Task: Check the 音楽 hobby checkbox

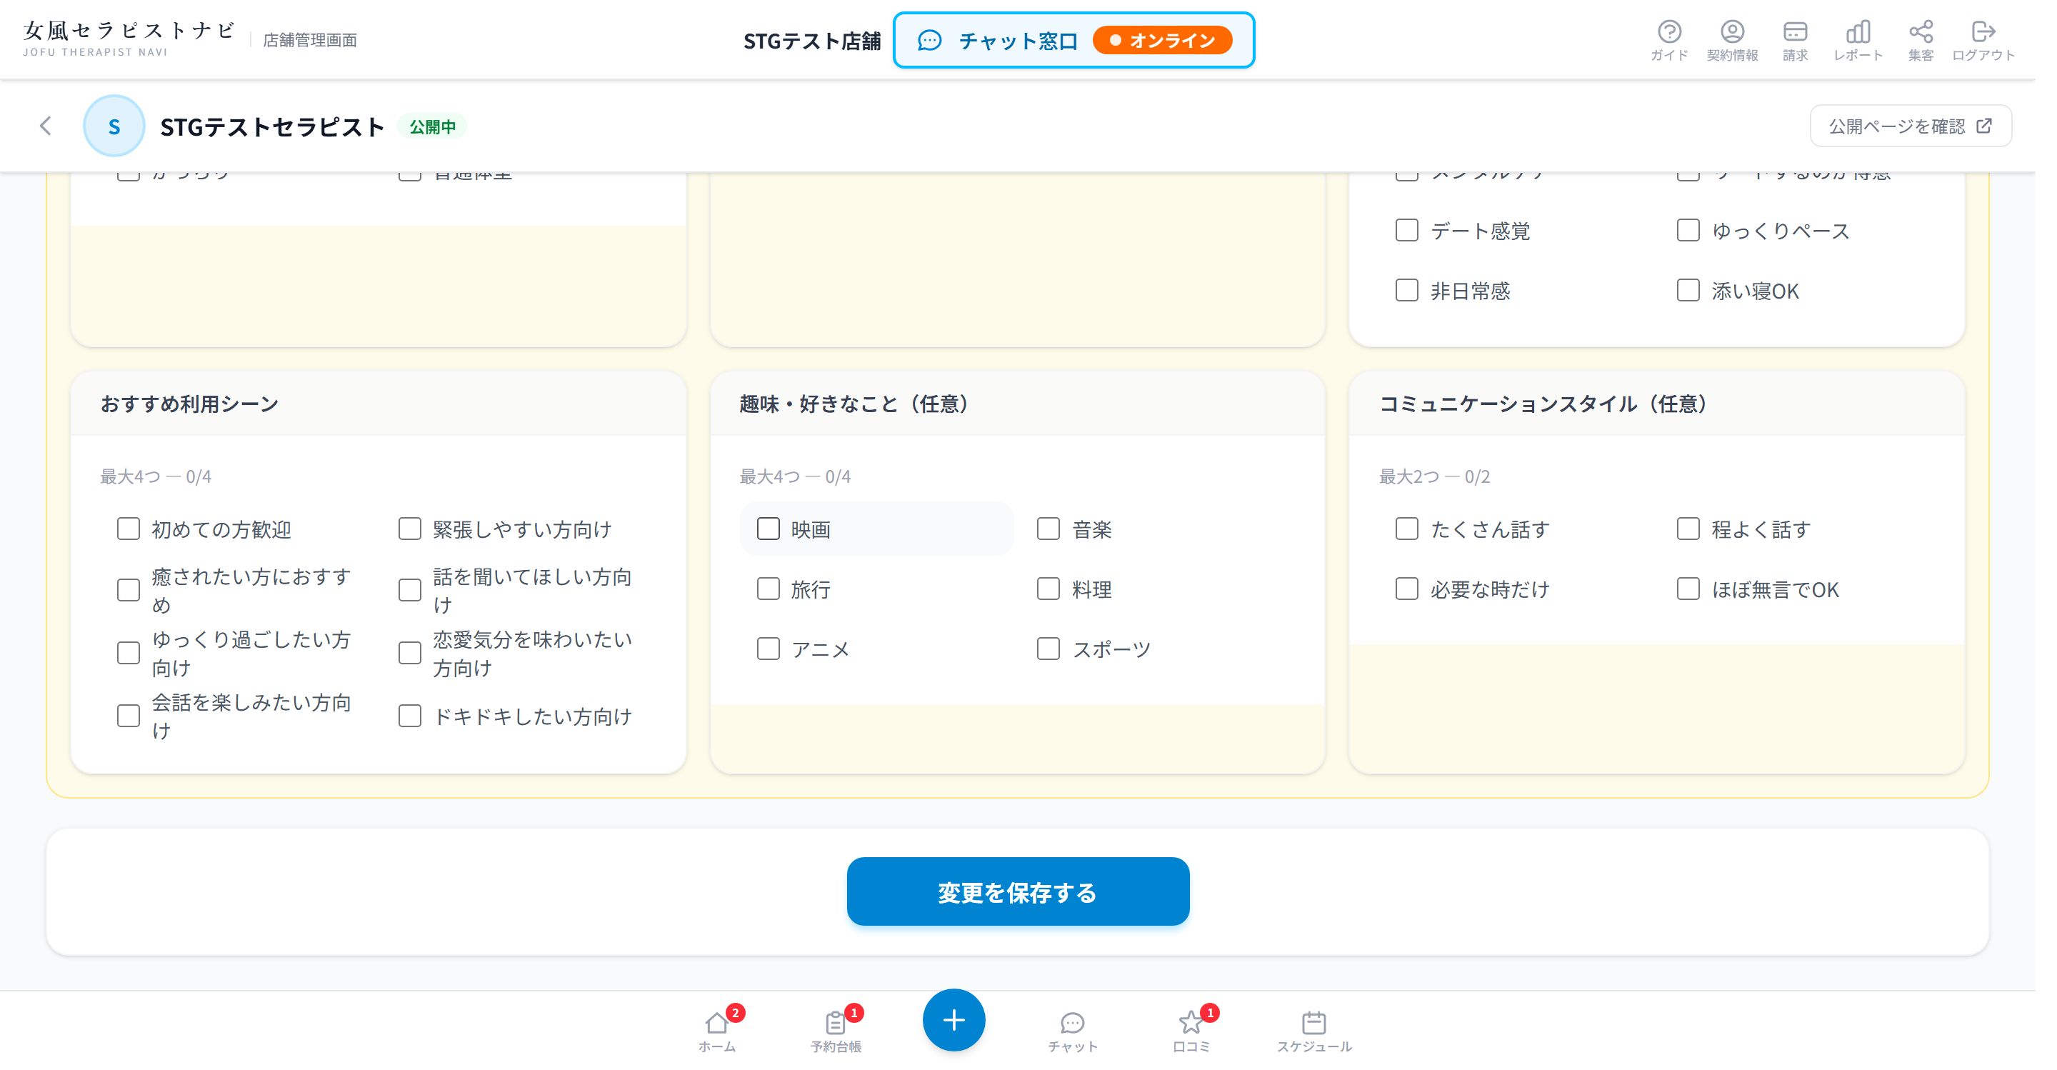Action: click(1058, 534)
